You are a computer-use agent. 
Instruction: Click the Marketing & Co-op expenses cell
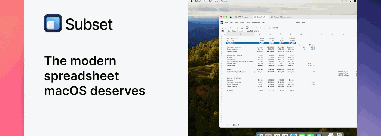pyautogui.click(x=240, y=61)
